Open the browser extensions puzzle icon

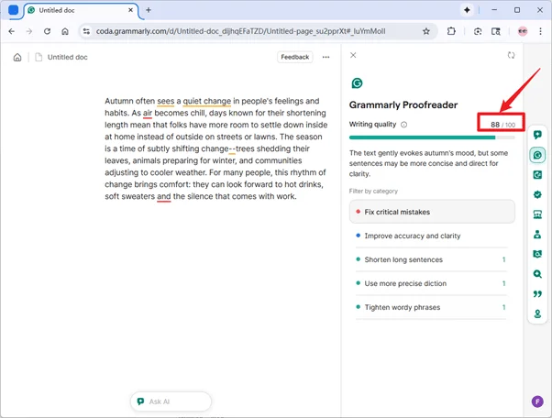[x=451, y=31]
